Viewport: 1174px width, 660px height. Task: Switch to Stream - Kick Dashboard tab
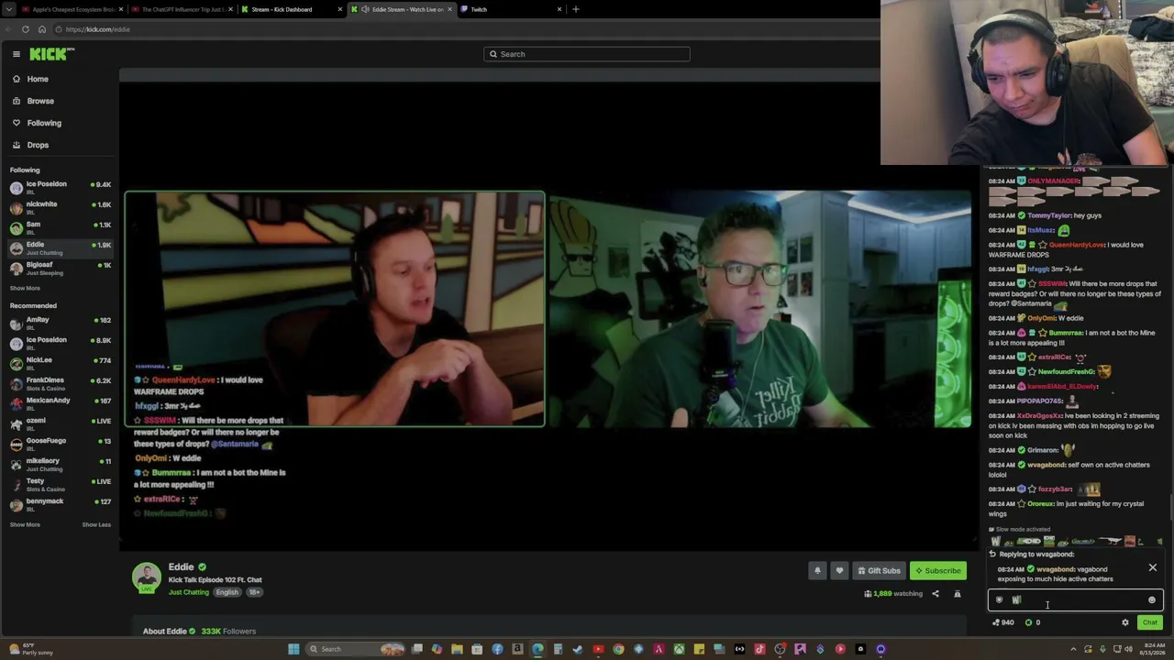[x=293, y=9]
